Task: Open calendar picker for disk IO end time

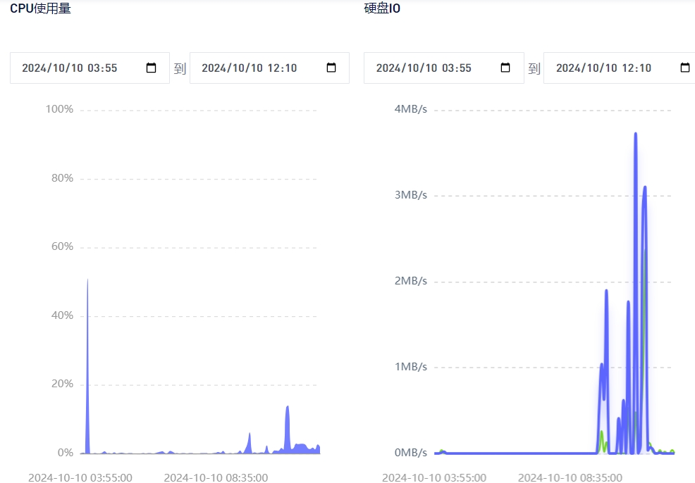Action: tap(684, 68)
